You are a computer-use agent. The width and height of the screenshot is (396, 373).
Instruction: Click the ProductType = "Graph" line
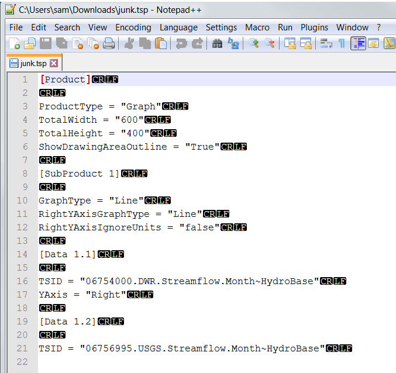[x=100, y=106]
